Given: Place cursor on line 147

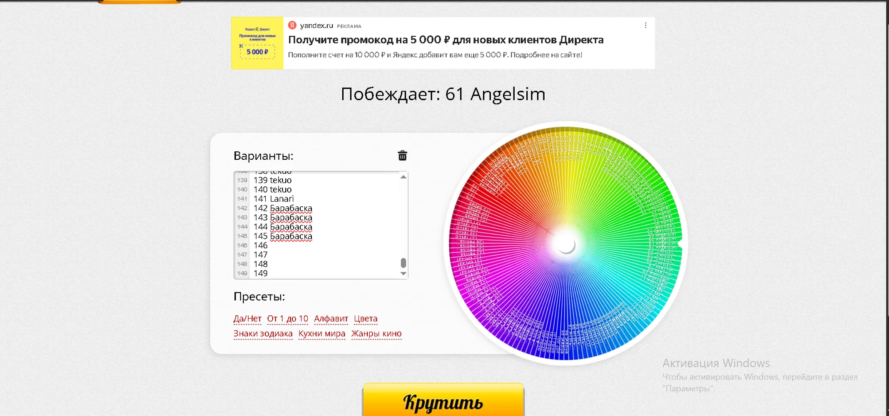Looking at the screenshot, I should 261,255.
